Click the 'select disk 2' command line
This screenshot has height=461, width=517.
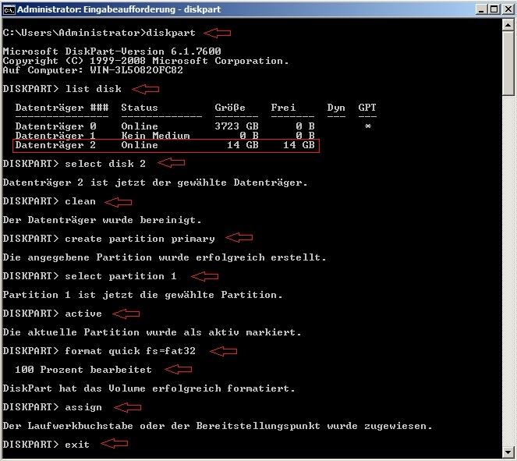(x=74, y=164)
